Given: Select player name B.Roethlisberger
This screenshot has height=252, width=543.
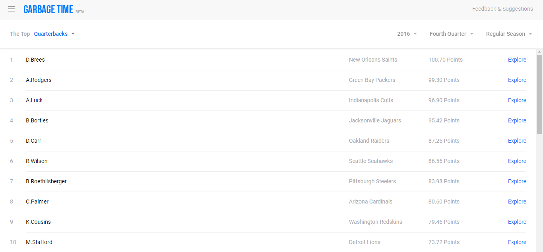Looking at the screenshot, I should pyautogui.click(x=46, y=181).
